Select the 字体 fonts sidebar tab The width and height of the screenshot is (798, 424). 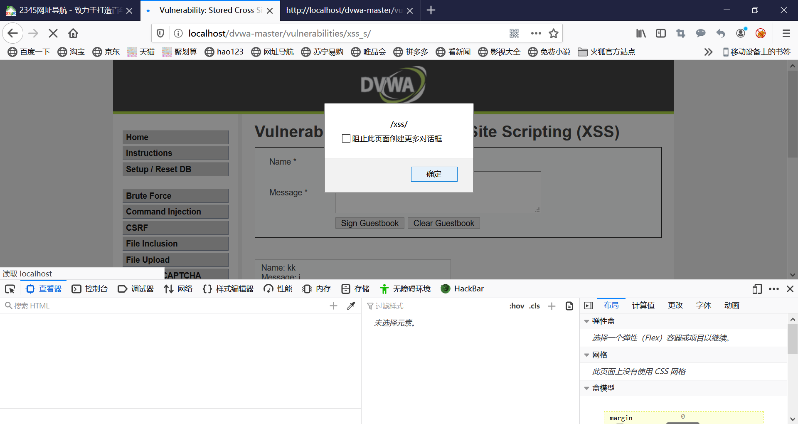pos(704,306)
